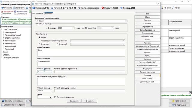This screenshot has height=108, width=192.
Task: Open the Гос. служба (Т-2 ГС) section
Action: click(147, 62)
